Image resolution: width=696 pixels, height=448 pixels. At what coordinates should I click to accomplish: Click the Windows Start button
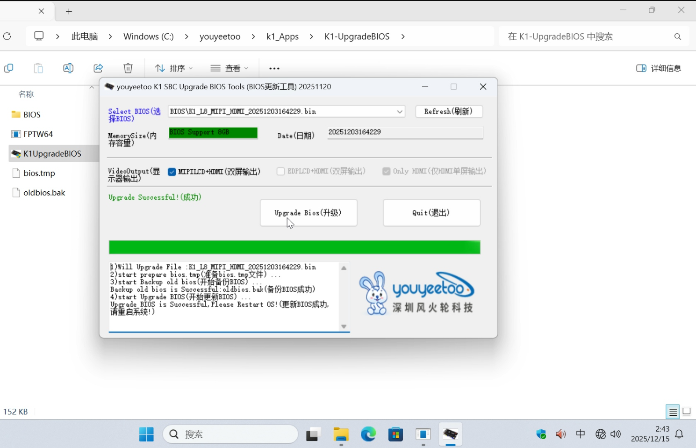146,434
